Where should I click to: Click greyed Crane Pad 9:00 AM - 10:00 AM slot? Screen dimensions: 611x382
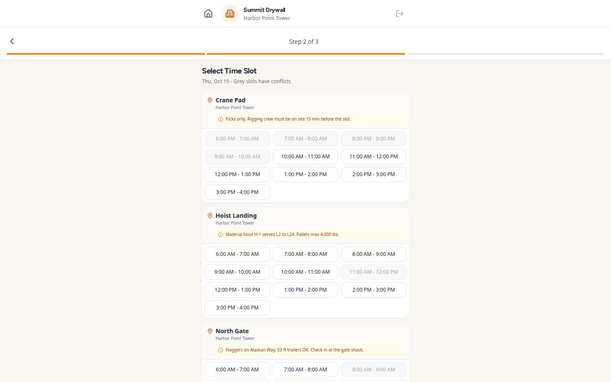[237, 157]
